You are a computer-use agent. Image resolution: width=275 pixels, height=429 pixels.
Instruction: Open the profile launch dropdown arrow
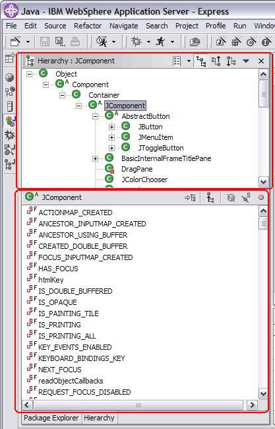tap(113, 42)
